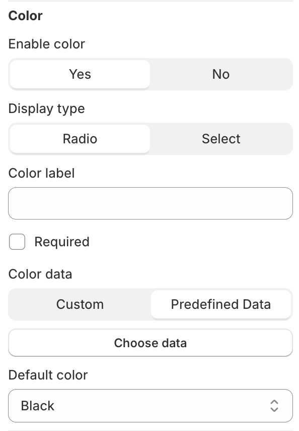Viewport: 299px width, 431px height.
Task: Choose Select as the display type
Action: [221, 139]
